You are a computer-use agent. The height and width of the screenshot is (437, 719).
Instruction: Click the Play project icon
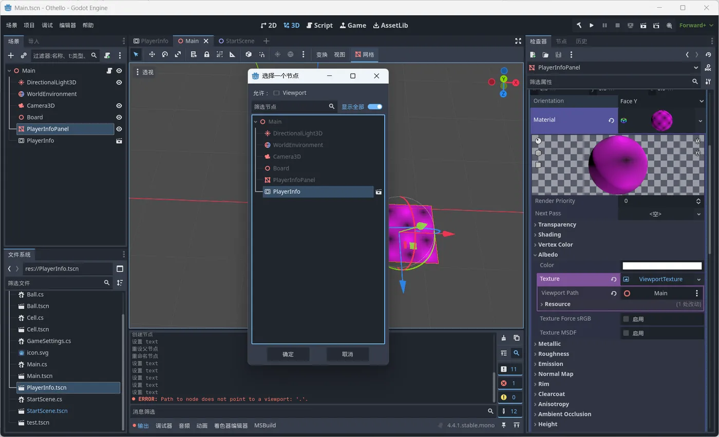(592, 25)
